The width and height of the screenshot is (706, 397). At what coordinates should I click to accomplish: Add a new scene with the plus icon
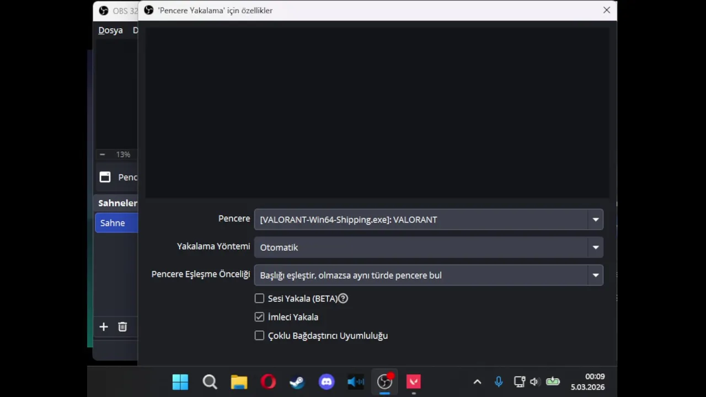point(104,327)
